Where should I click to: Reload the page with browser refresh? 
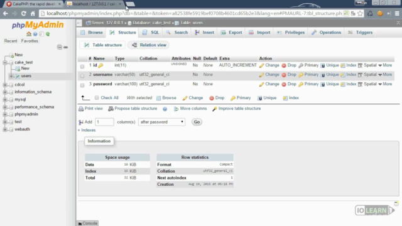click(24, 13)
